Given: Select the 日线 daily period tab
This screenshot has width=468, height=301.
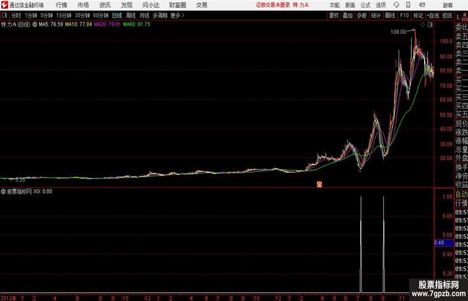Looking at the screenshot, I should (117, 15).
